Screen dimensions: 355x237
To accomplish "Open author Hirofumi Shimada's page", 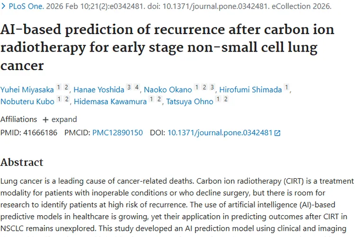I will coord(251,89).
